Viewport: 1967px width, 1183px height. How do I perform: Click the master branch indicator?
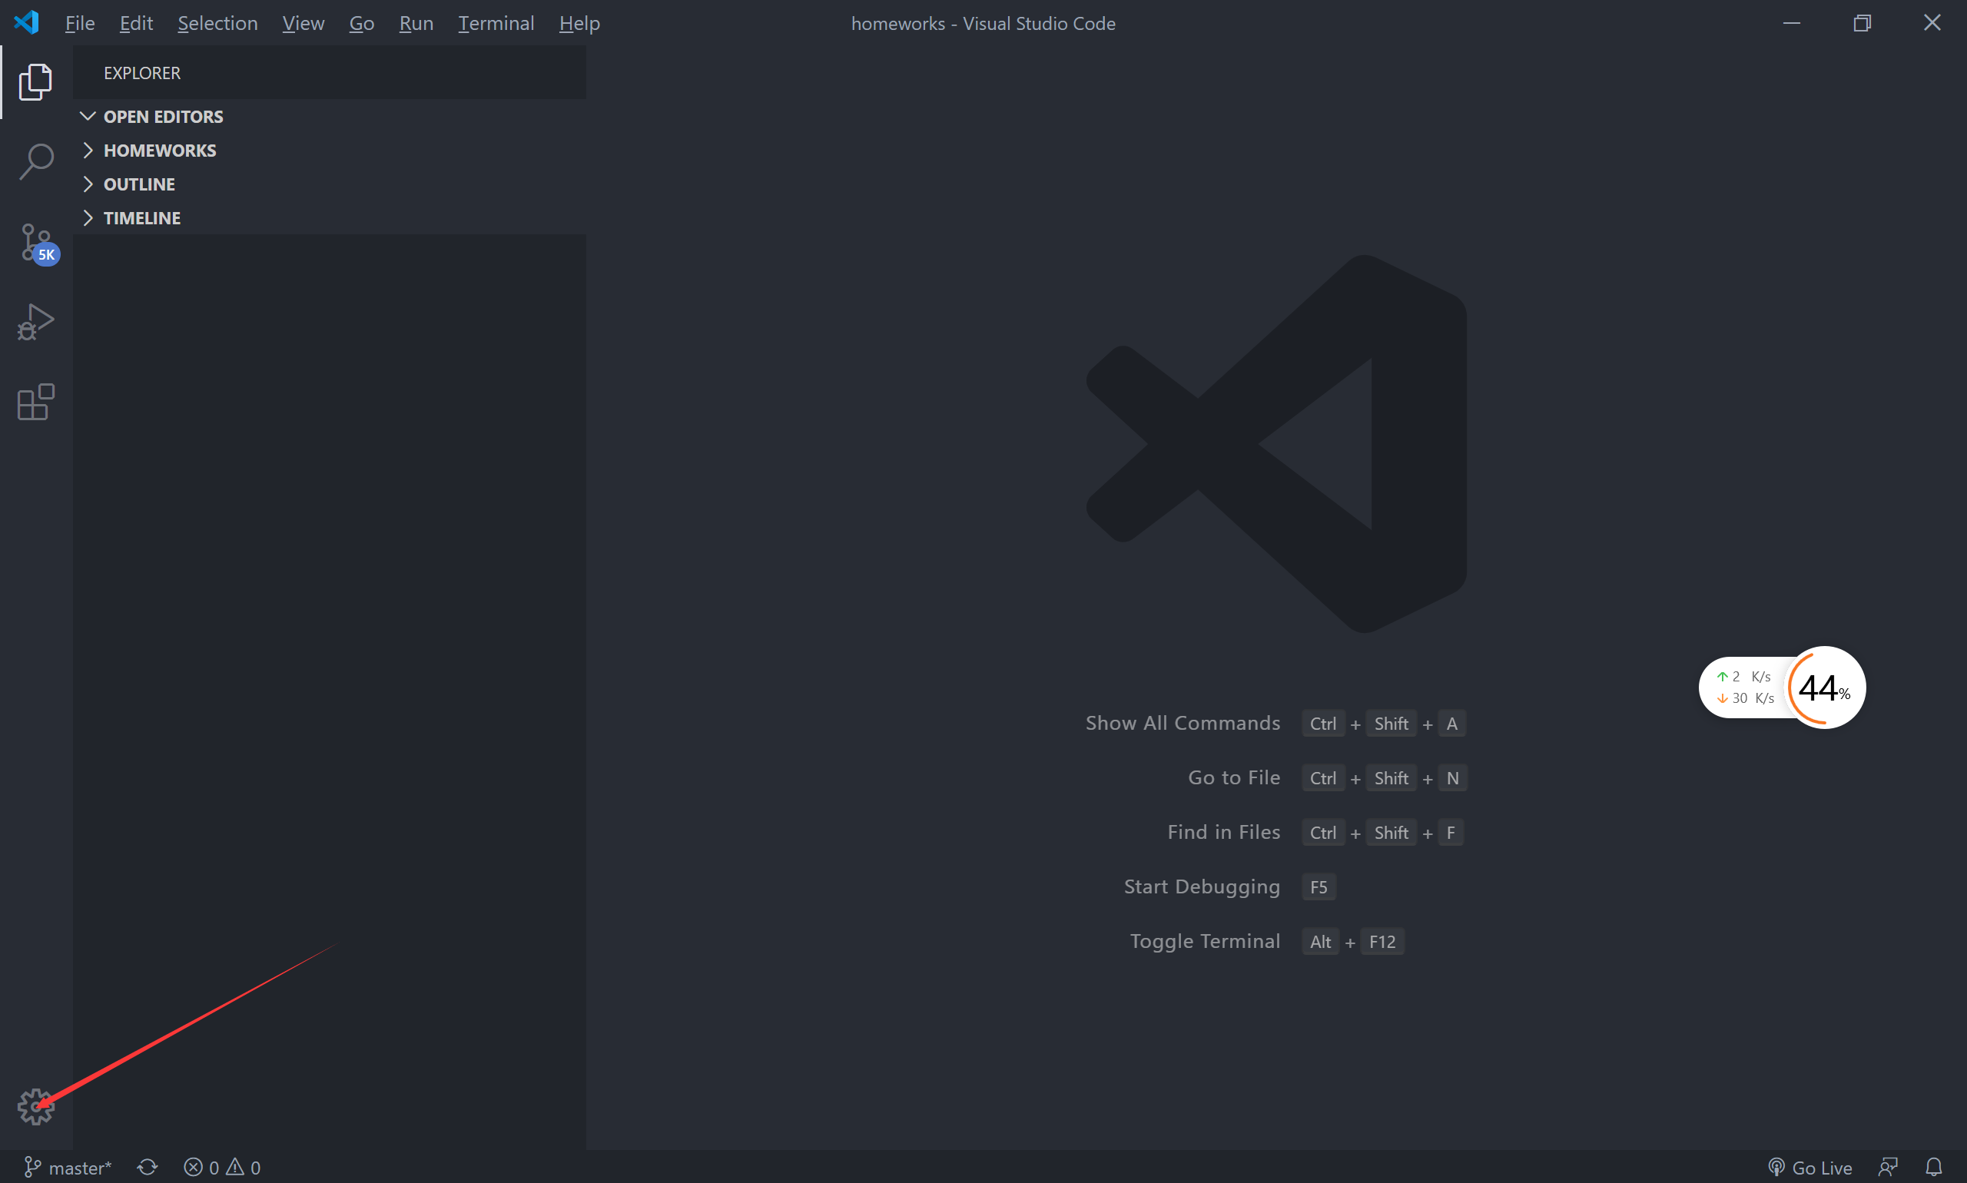(68, 1167)
